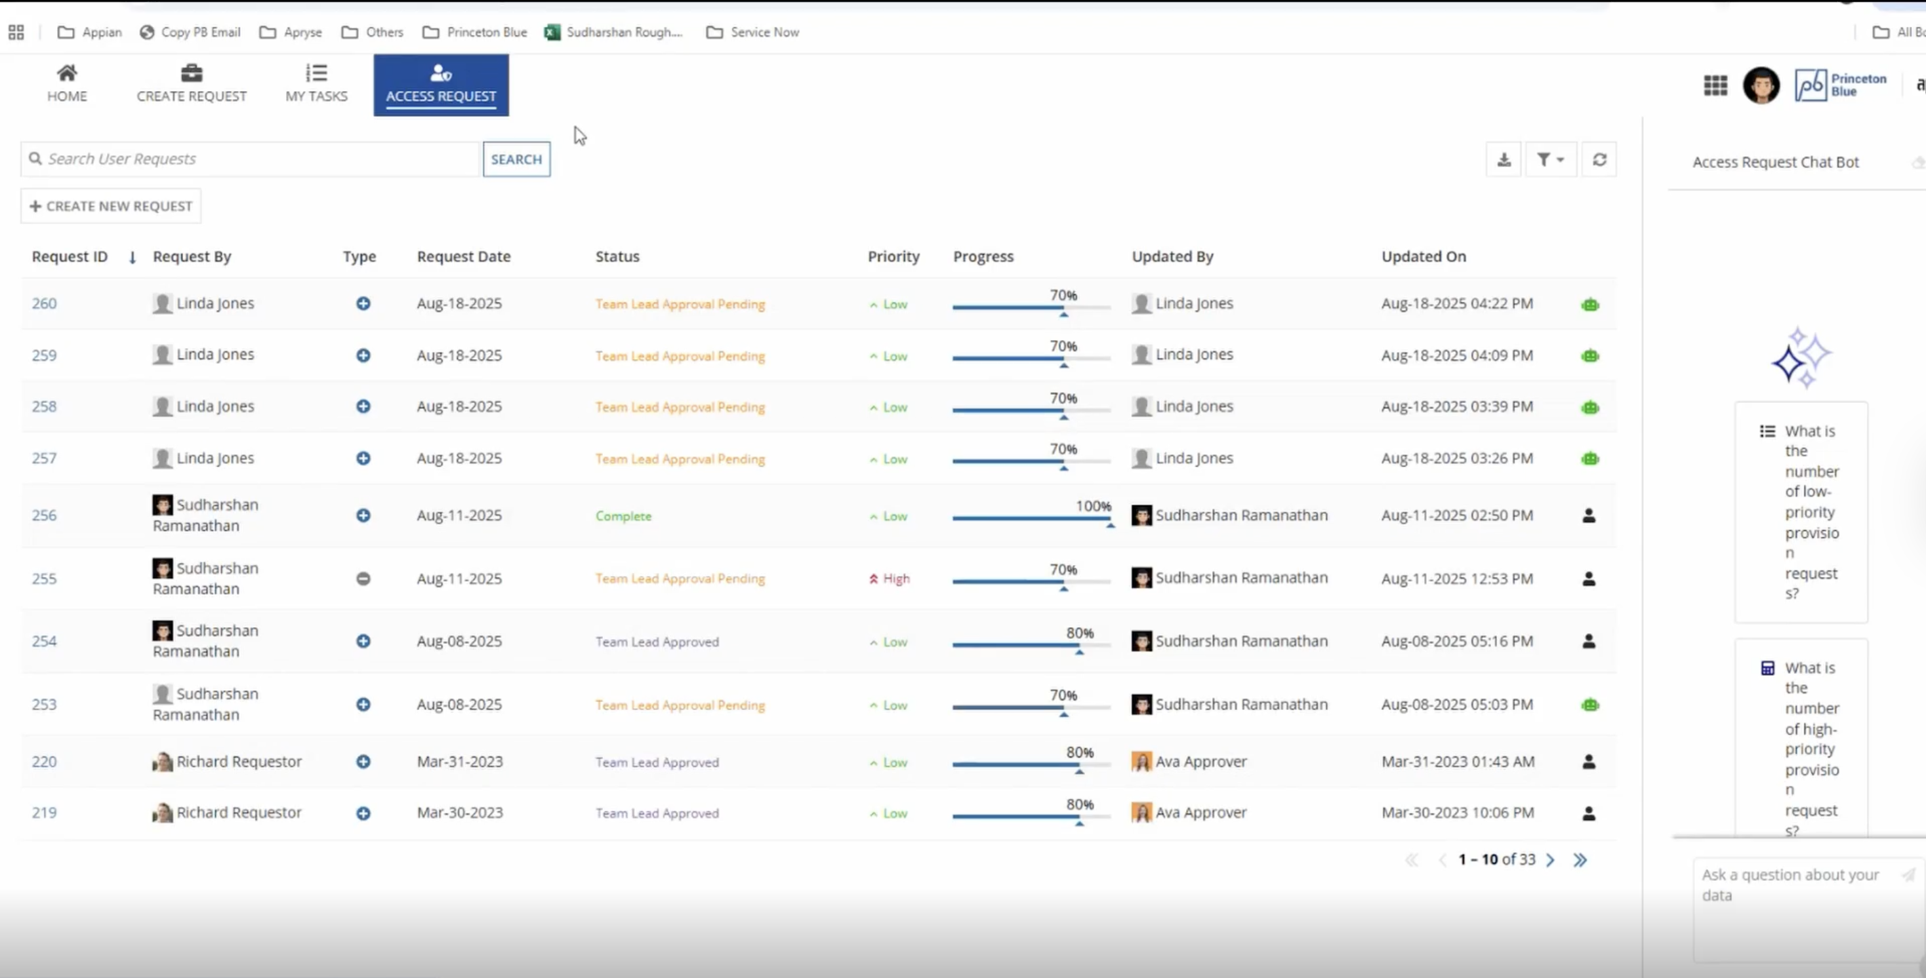Switch to MY TASKS tab
This screenshot has width=1926, height=978.
316,84
